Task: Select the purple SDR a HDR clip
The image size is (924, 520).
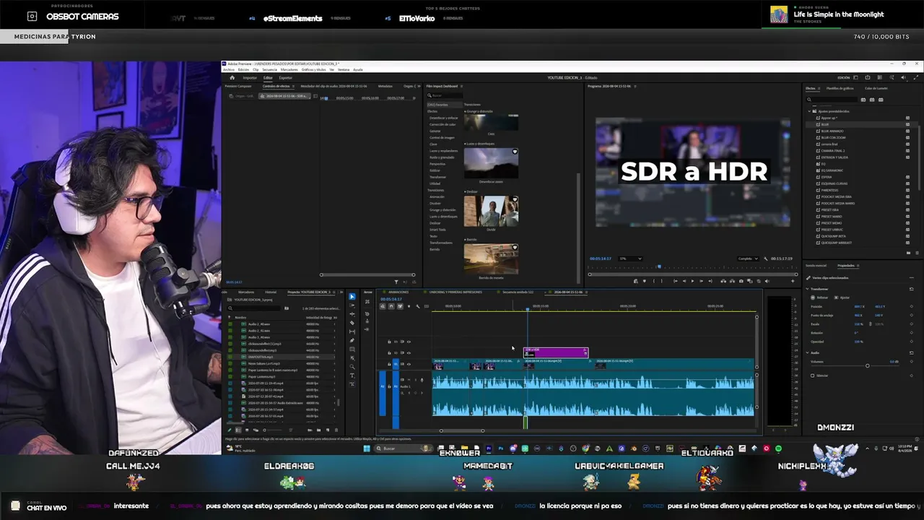Action: 556,352
